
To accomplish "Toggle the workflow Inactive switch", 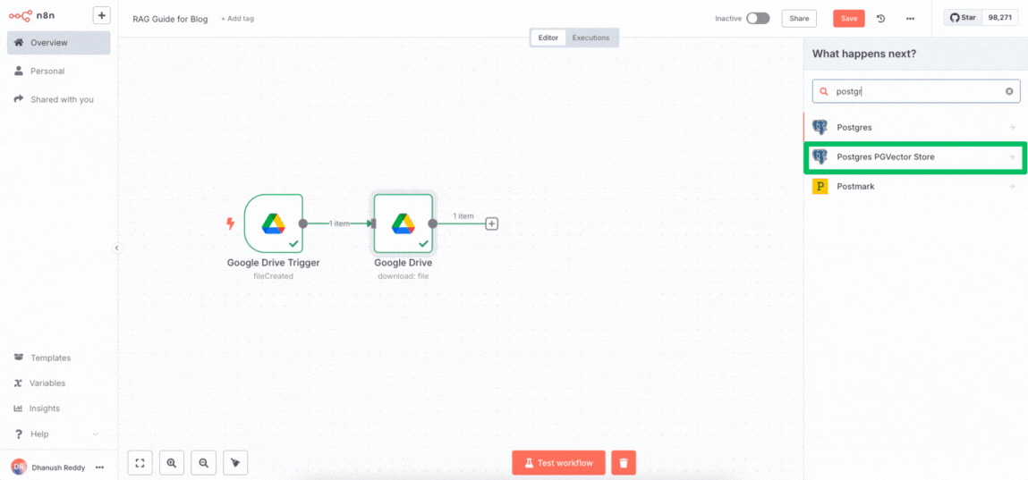I will point(758,19).
